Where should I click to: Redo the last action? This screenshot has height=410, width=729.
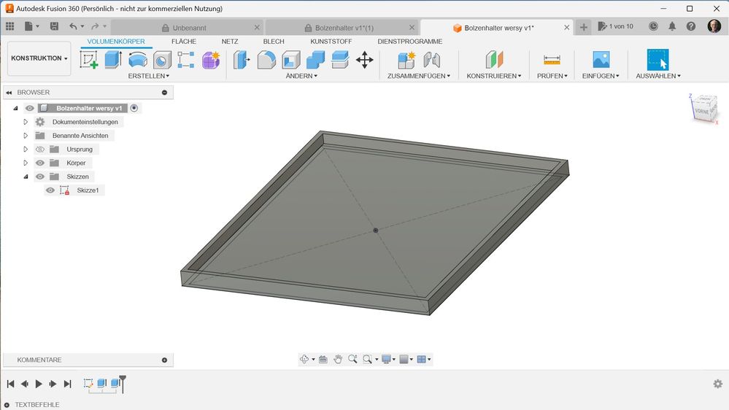pyautogui.click(x=96, y=26)
